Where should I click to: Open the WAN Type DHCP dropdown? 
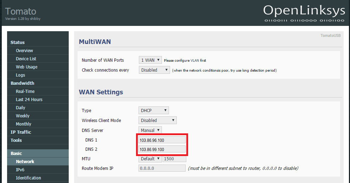(153, 111)
